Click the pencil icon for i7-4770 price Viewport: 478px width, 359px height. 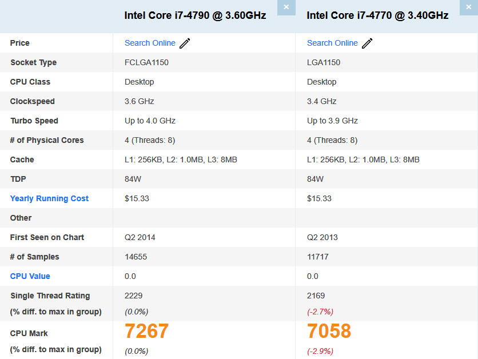pos(367,43)
